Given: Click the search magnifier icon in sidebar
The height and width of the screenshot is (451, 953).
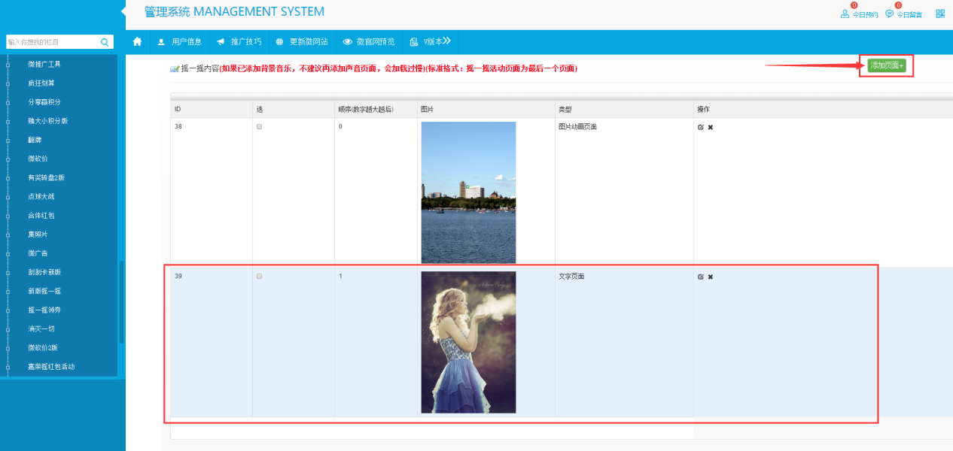Looking at the screenshot, I should click(105, 42).
